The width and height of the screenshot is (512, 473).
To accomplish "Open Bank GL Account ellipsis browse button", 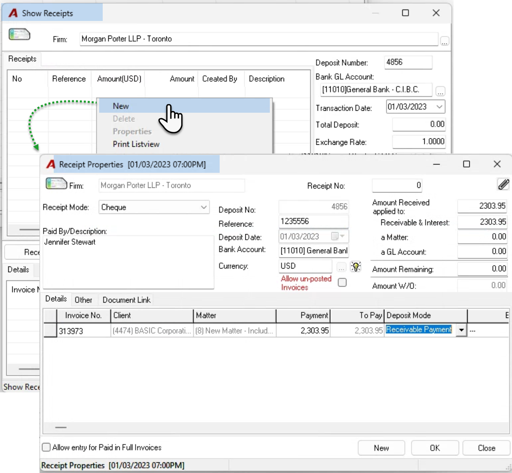I will click(440, 92).
